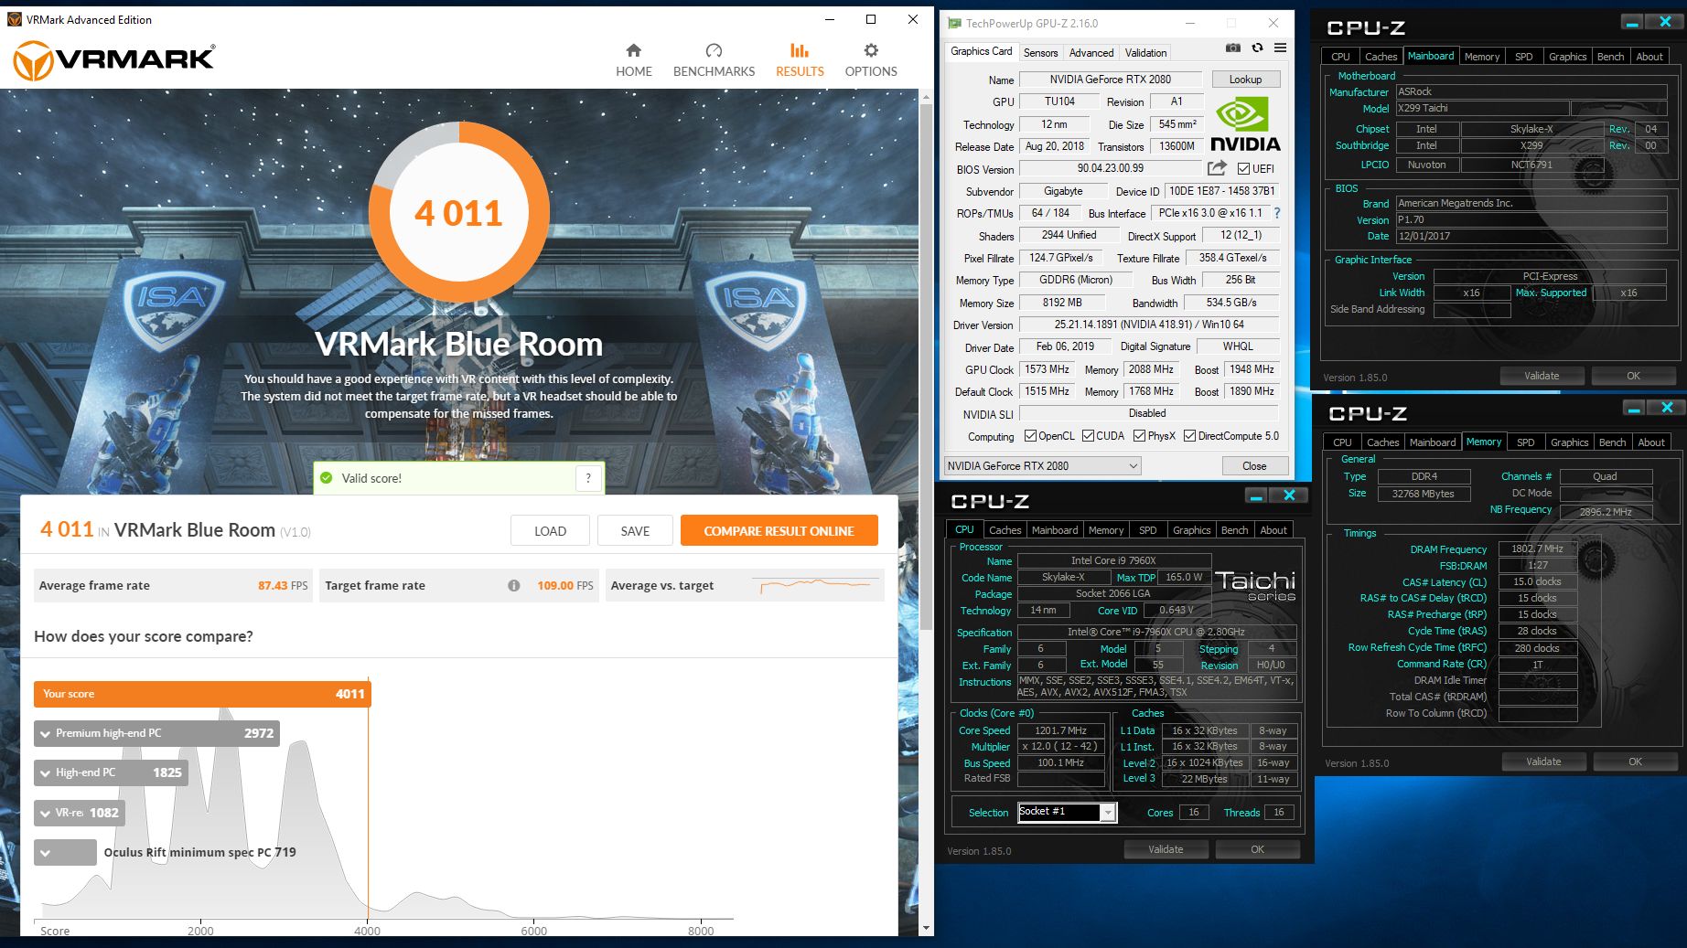Click the orange Your score 4011 bar
This screenshot has height=948, width=1687.
point(202,694)
